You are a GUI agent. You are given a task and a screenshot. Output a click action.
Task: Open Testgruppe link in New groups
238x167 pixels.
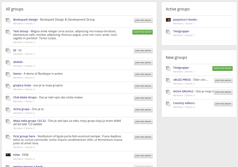pos(181,68)
